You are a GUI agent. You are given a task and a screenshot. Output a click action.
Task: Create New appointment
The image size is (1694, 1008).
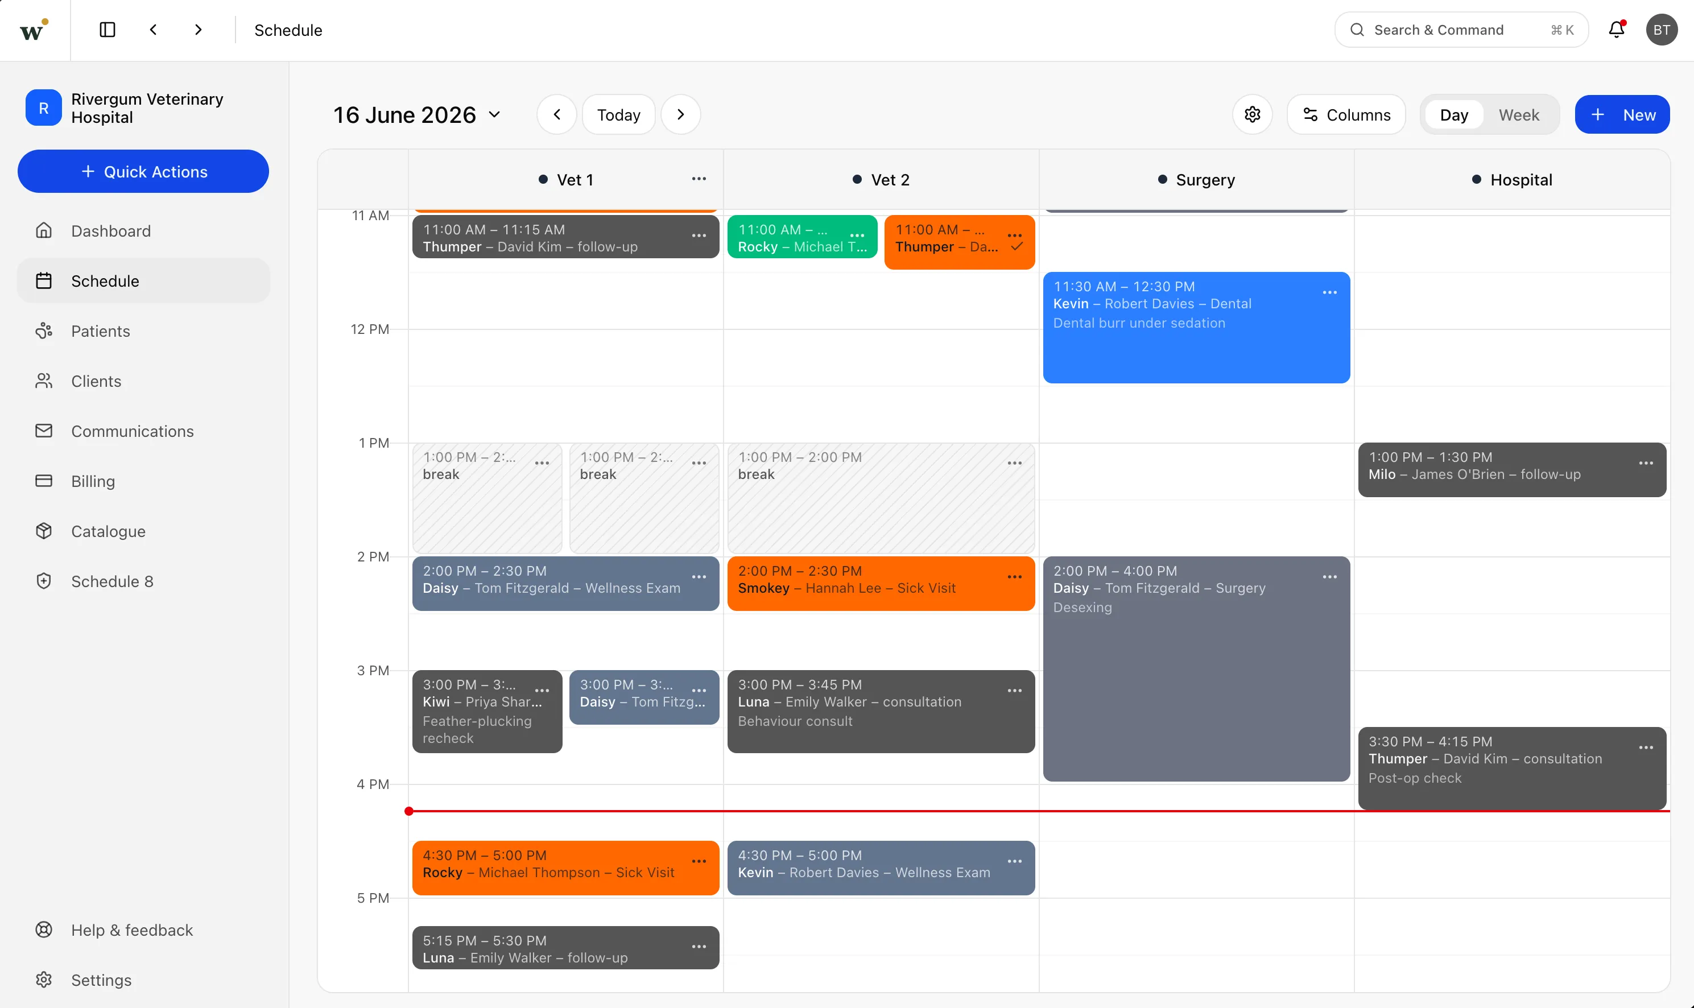[1622, 115]
